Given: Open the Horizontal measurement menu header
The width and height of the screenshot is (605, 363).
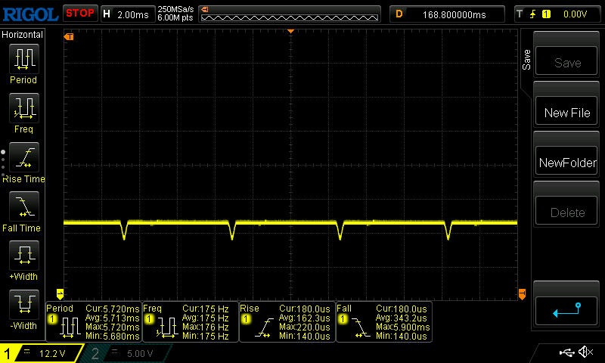Looking at the screenshot, I should point(23,35).
